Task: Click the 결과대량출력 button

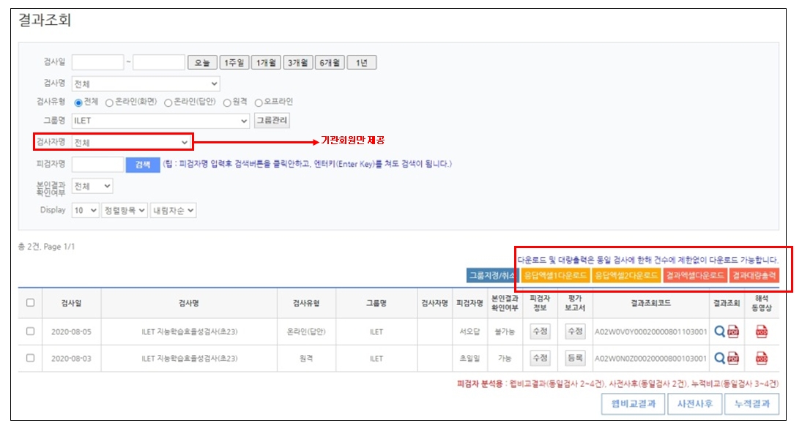Action: click(754, 275)
